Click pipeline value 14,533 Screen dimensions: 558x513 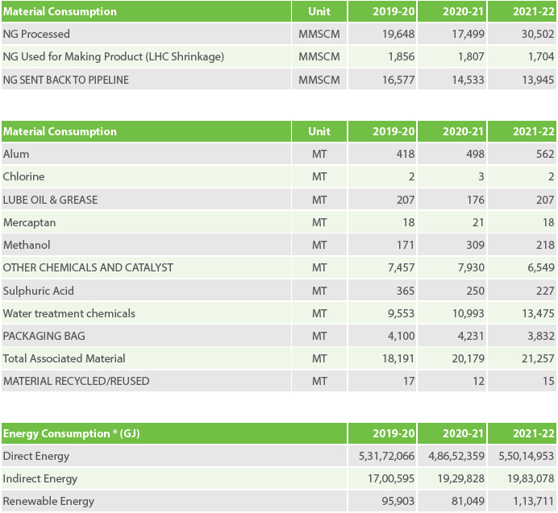[468, 80]
